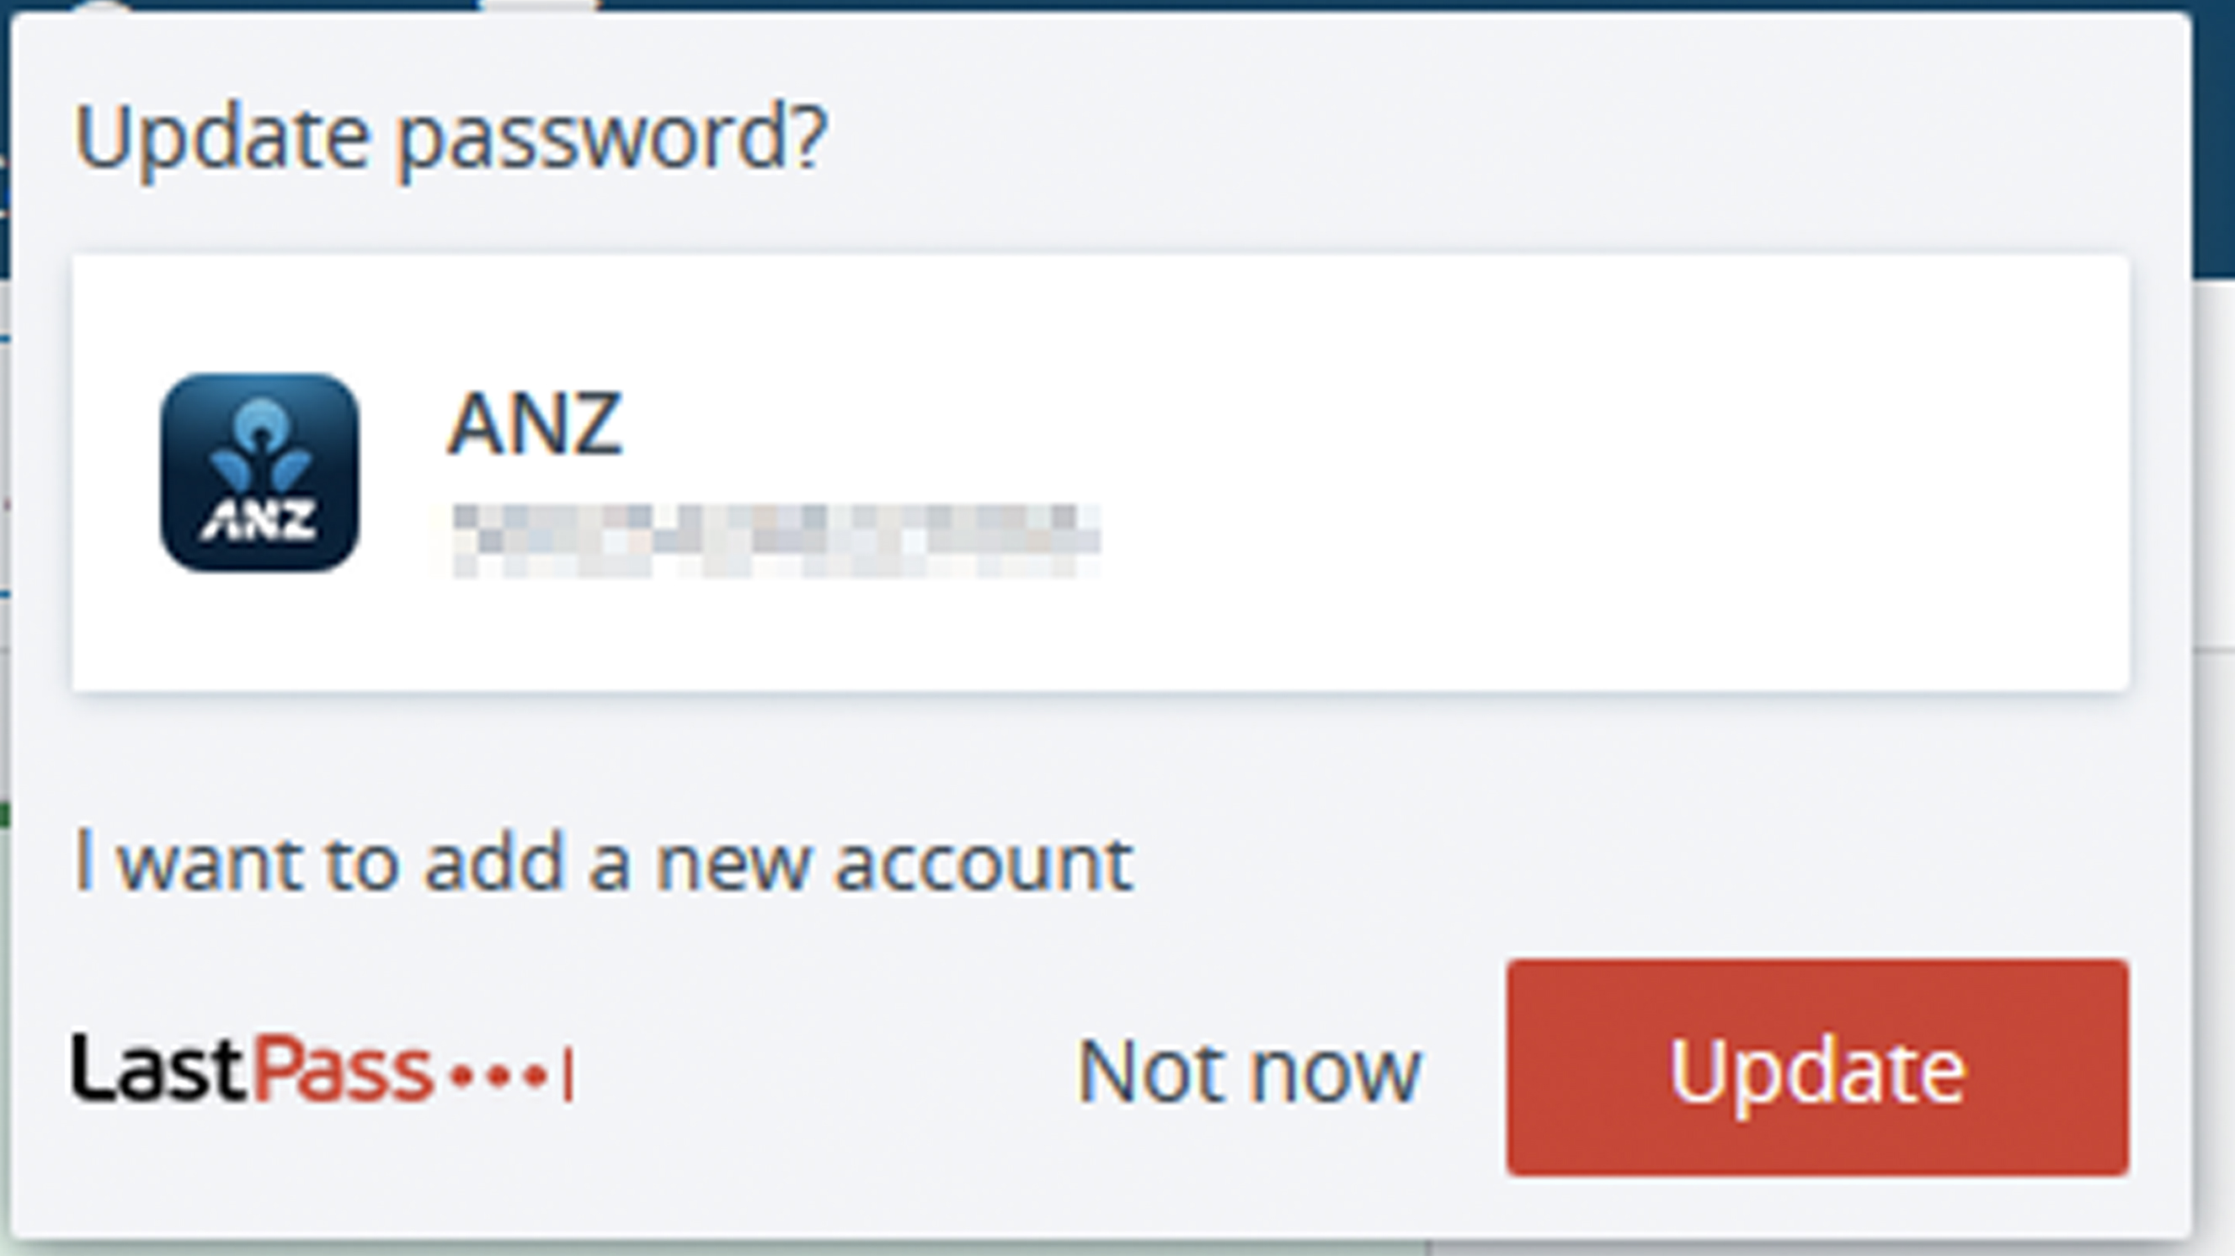Image resolution: width=2235 pixels, height=1256 pixels.
Task: Click the white ANZ lettering in icon
Action: [259, 520]
